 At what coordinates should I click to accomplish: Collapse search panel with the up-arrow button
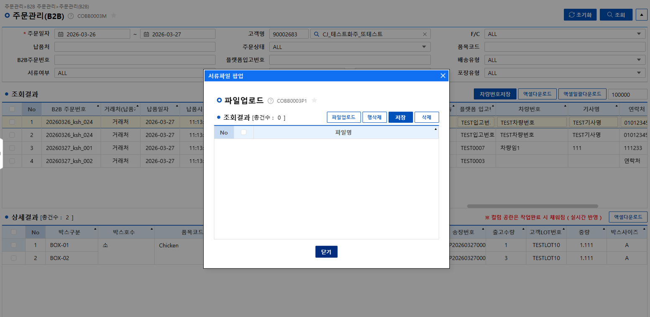[x=641, y=15]
